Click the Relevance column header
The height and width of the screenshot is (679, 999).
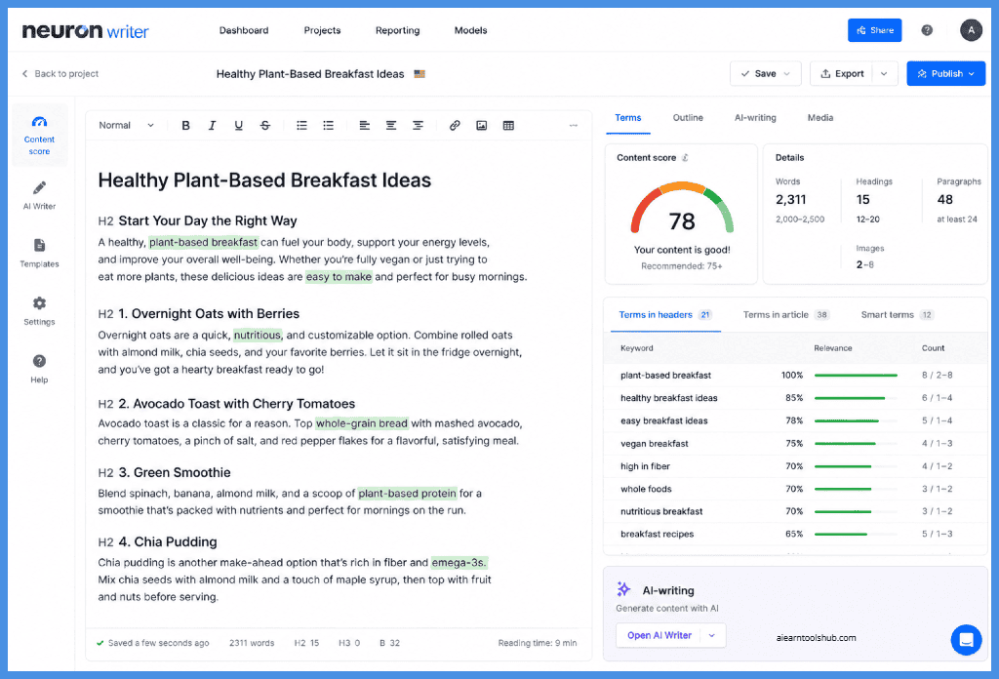point(833,348)
